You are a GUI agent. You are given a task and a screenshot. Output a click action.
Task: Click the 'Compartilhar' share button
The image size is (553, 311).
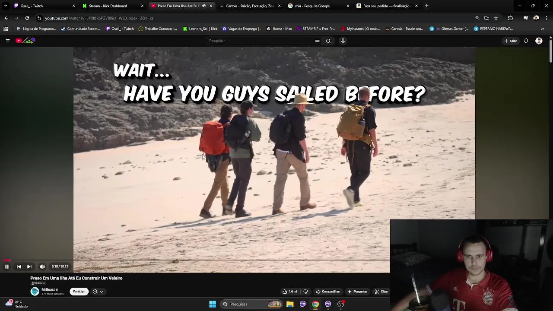328,292
